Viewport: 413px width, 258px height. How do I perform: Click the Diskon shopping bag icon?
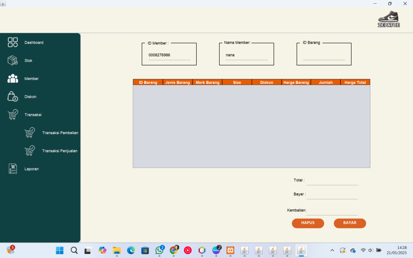coord(13,96)
